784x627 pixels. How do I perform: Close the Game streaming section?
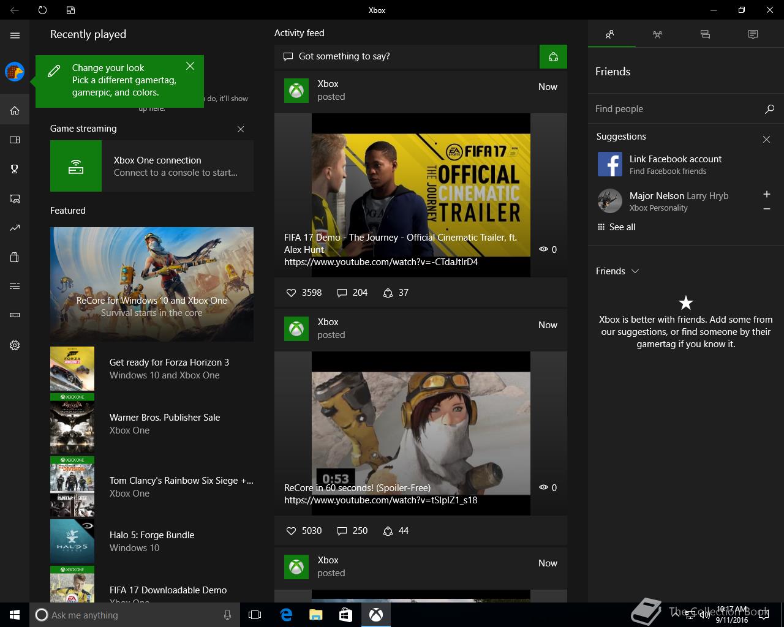(x=241, y=129)
